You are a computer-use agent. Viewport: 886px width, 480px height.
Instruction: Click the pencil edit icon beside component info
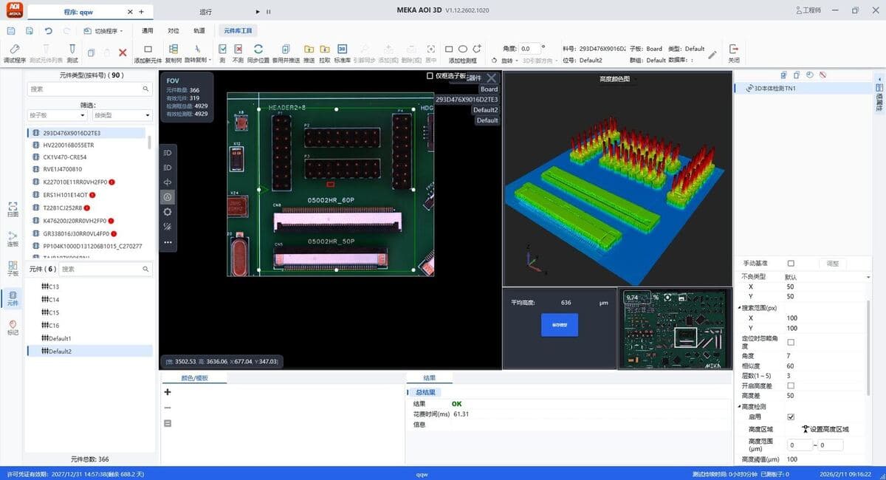(712, 55)
